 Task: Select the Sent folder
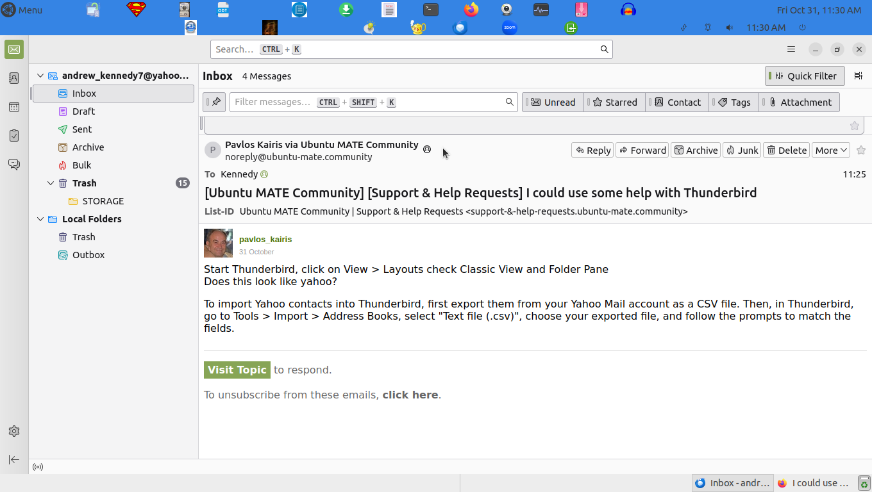pos(81,129)
